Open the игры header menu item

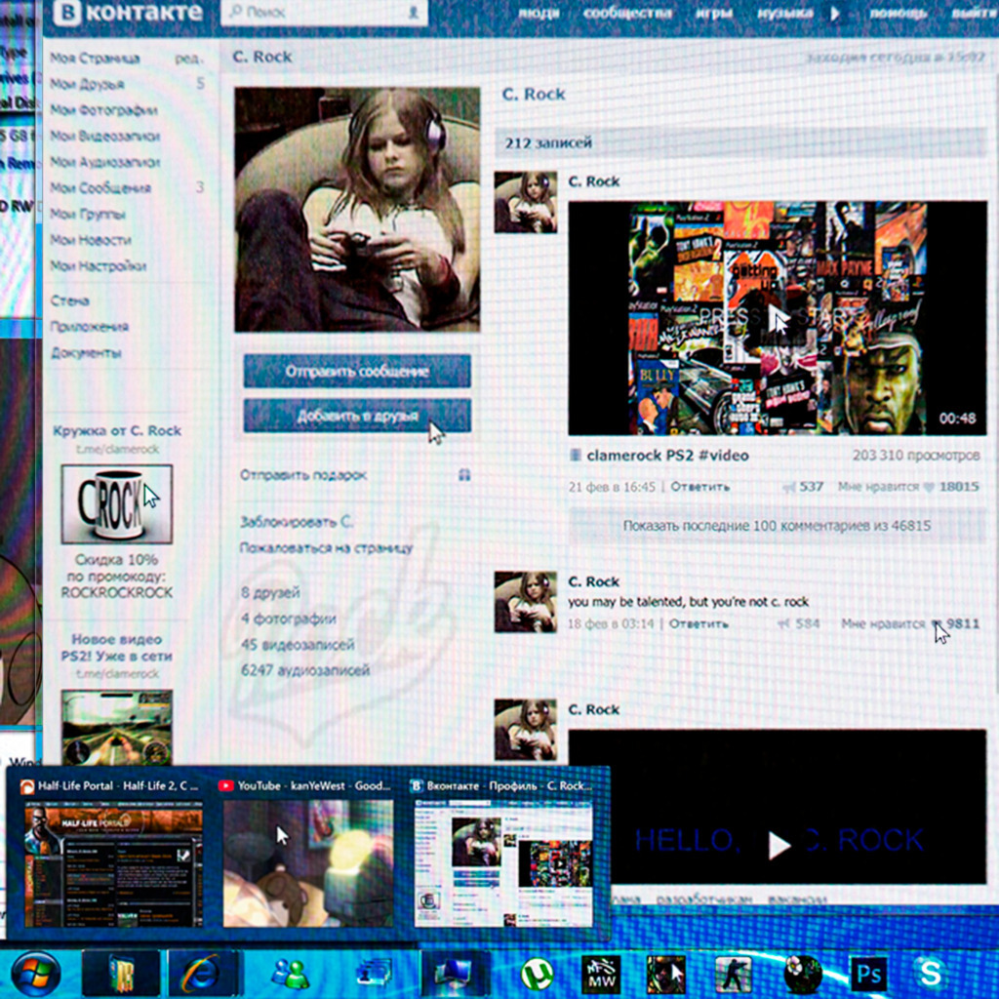pos(714,13)
